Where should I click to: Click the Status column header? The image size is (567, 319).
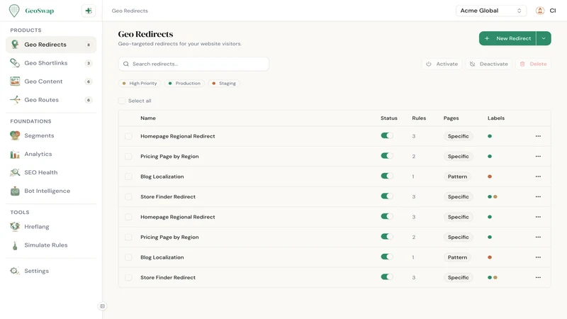[388, 118]
